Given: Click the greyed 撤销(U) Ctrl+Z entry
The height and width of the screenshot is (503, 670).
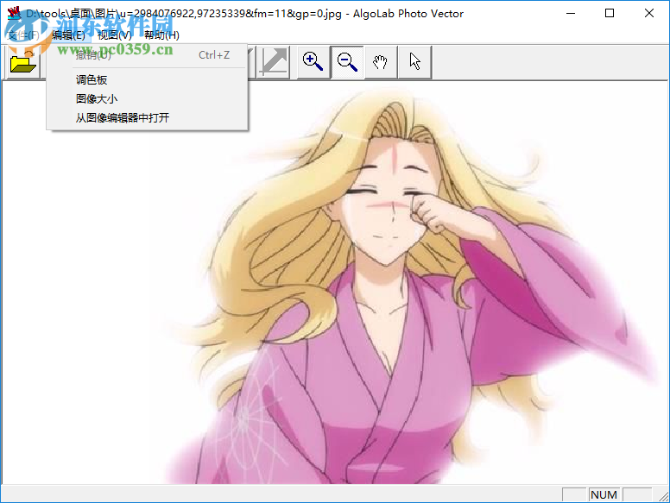Looking at the screenshot, I should tap(147, 55).
